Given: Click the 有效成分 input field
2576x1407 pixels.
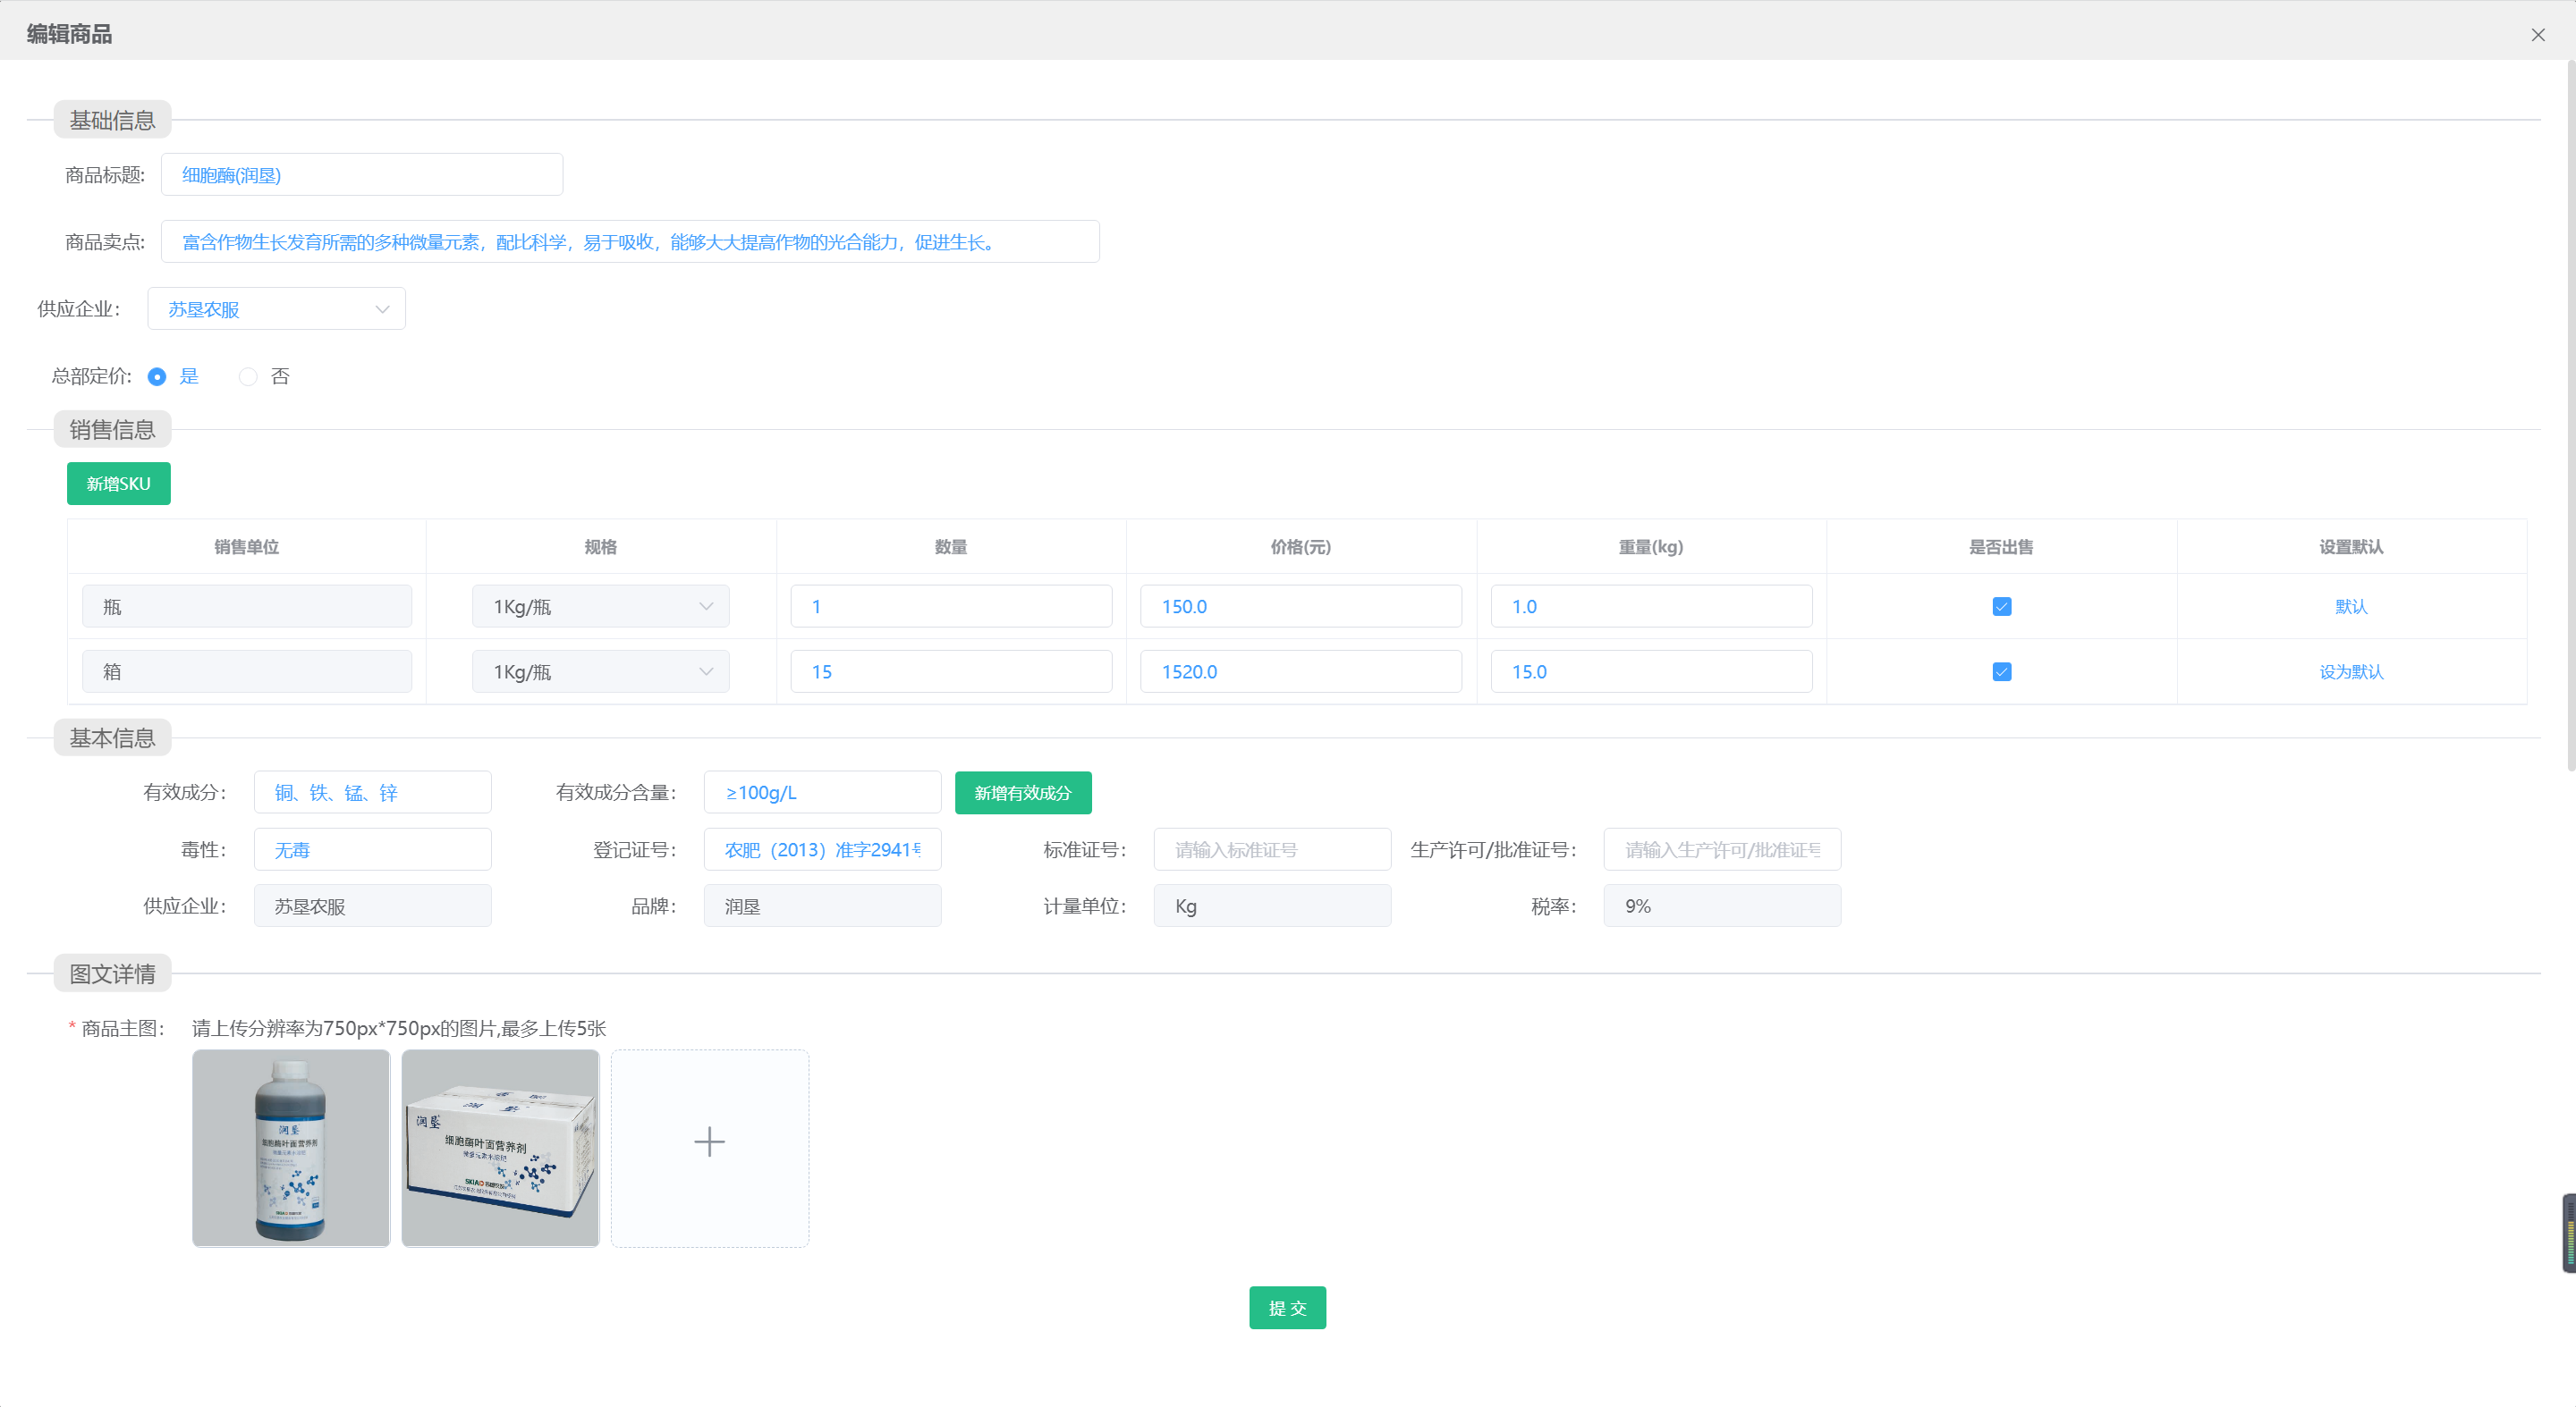Looking at the screenshot, I should [x=372, y=792].
